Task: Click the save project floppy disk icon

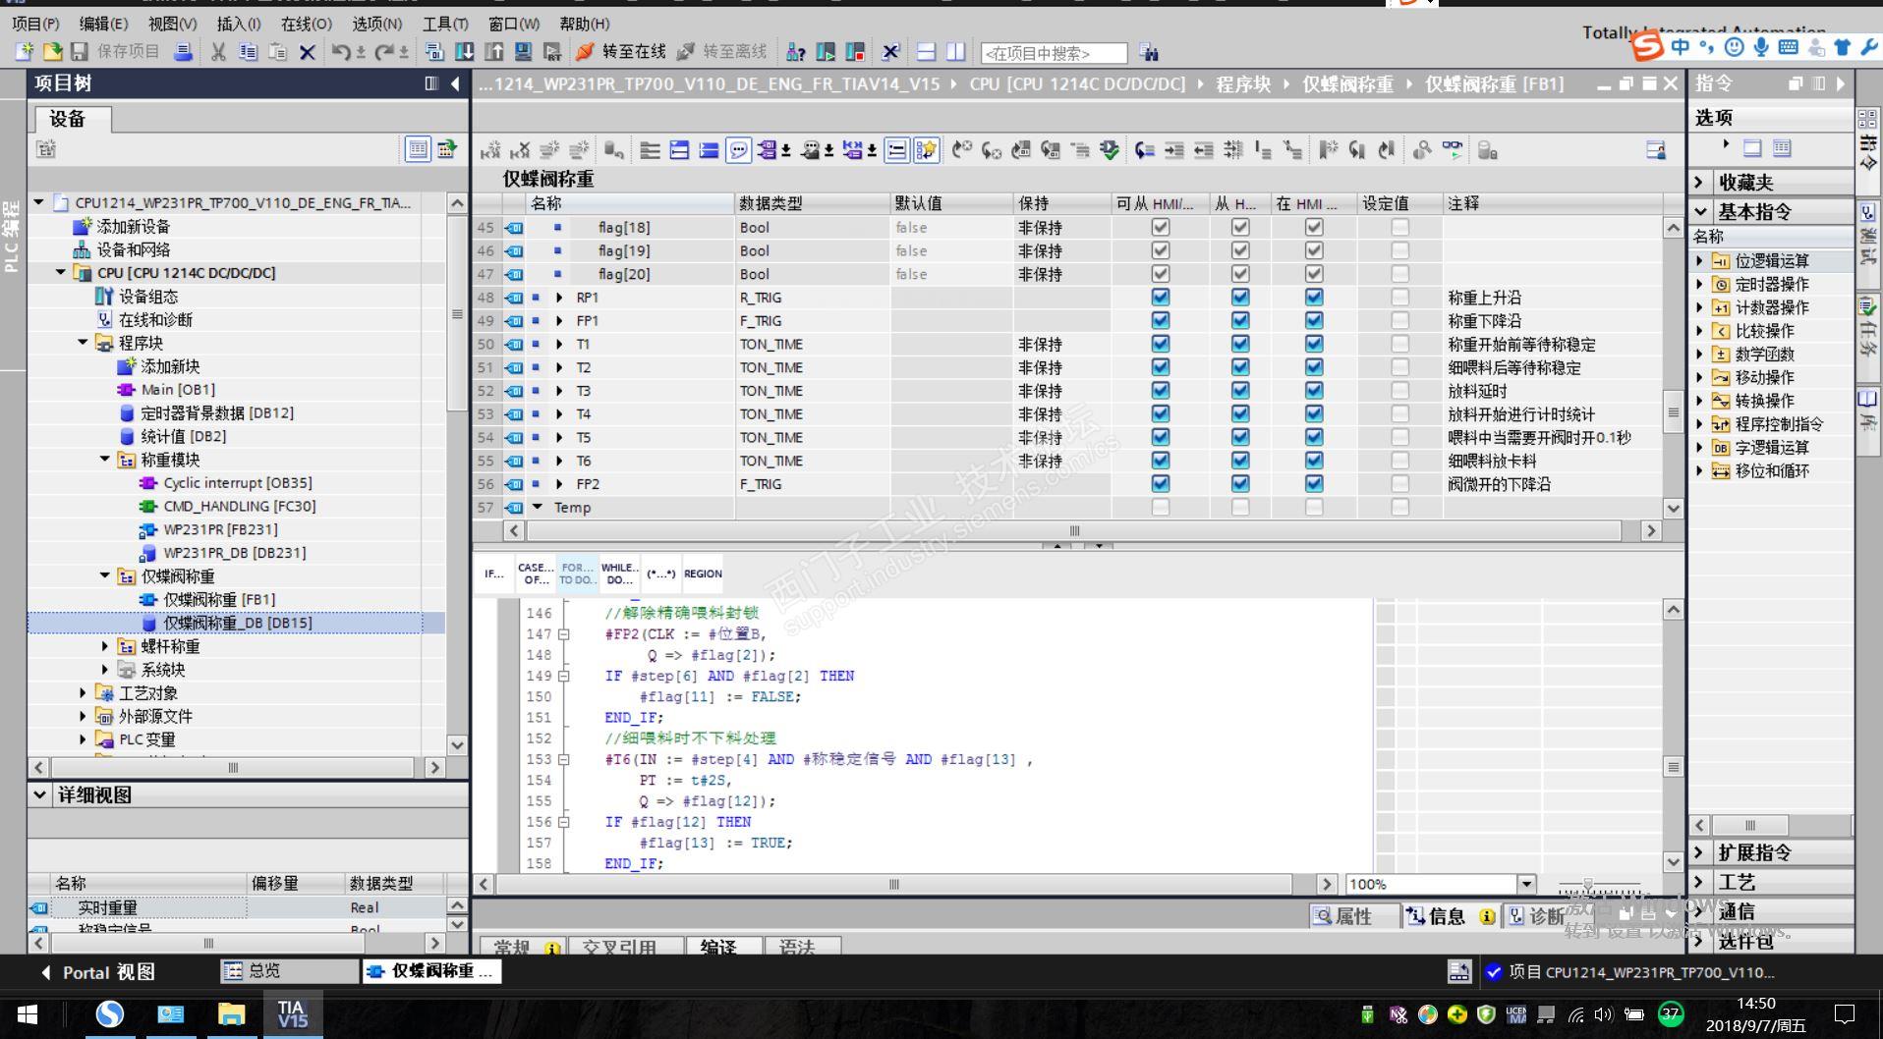Action: coord(81,51)
